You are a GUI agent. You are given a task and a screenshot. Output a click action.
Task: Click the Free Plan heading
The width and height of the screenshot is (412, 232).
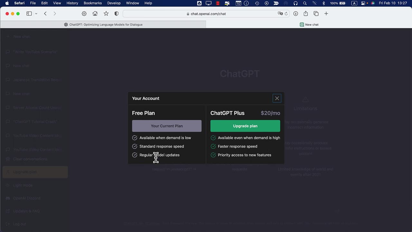[143, 113]
